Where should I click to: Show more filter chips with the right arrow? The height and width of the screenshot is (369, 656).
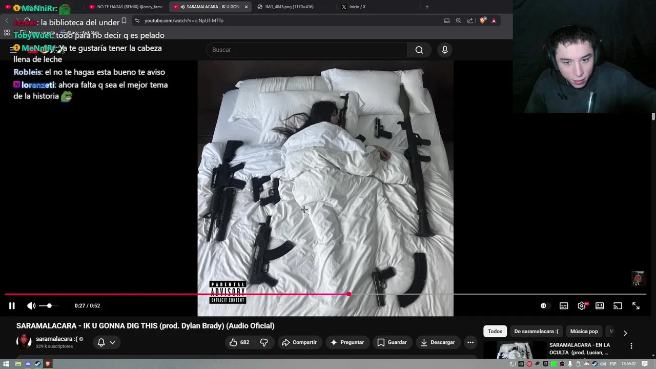point(625,333)
